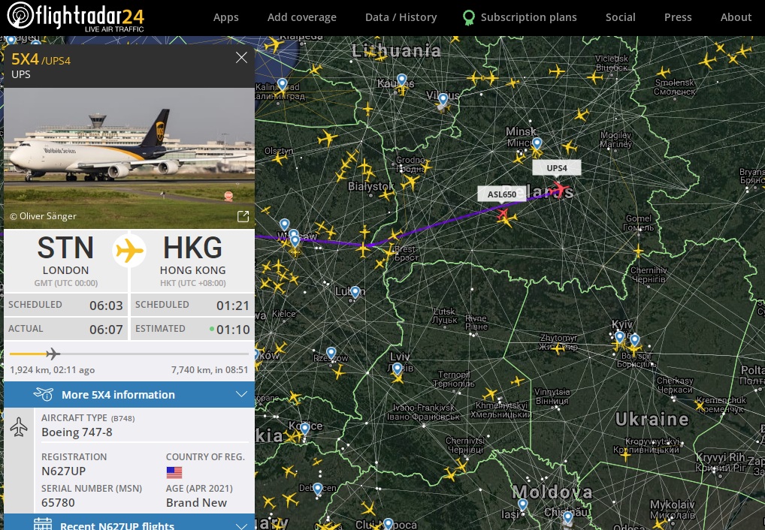Click the chevron beside More 5X4 information

tap(241, 394)
